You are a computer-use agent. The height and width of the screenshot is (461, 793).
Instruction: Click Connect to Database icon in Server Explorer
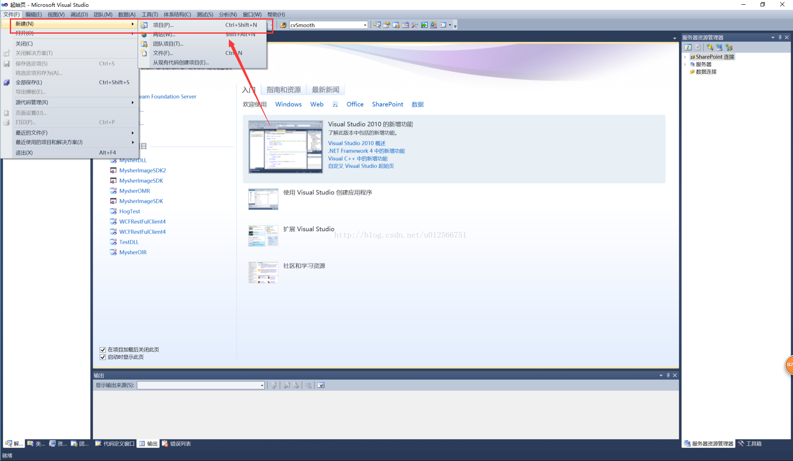[710, 47]
